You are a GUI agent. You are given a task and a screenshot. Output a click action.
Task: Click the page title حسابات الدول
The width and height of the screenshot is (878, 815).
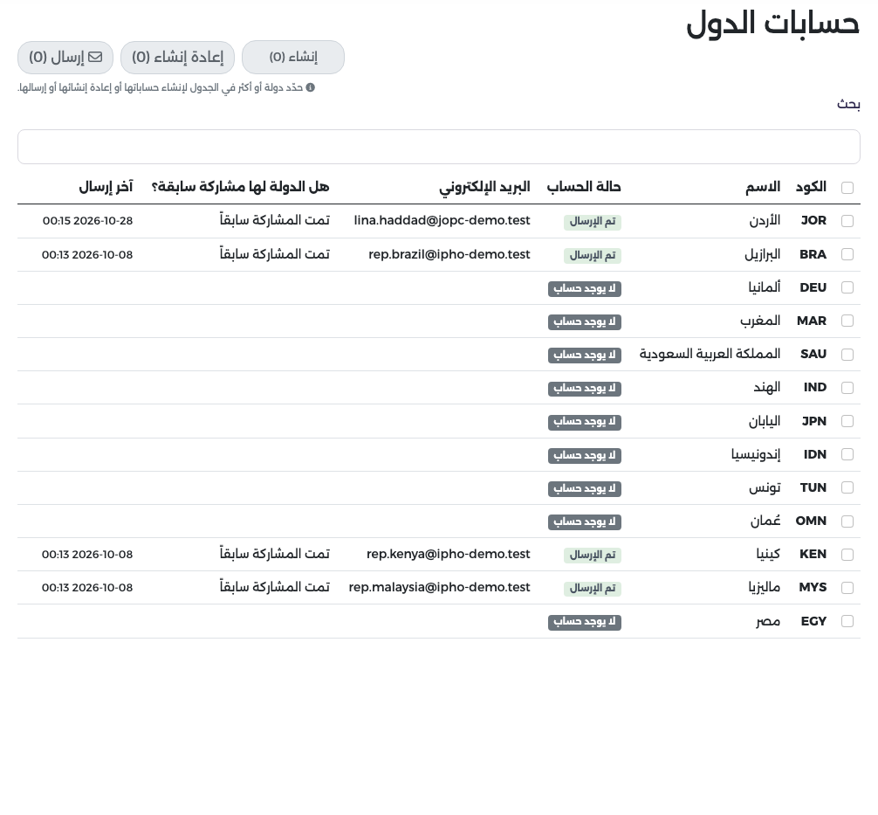point(772,24)
